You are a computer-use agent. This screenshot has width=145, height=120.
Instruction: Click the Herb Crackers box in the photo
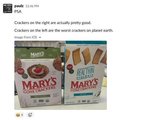[38, 77]
